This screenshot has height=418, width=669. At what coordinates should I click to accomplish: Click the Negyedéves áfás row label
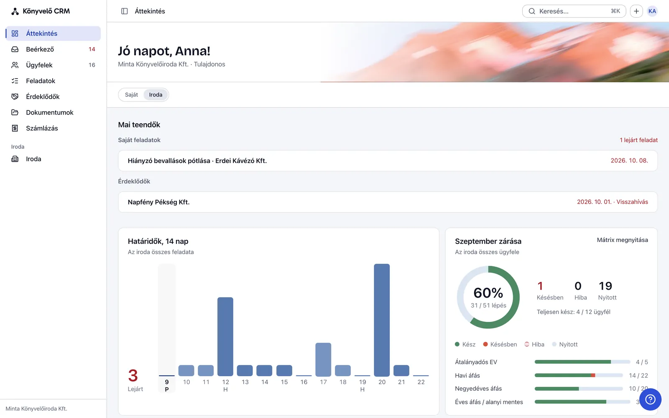coord(478,389)
